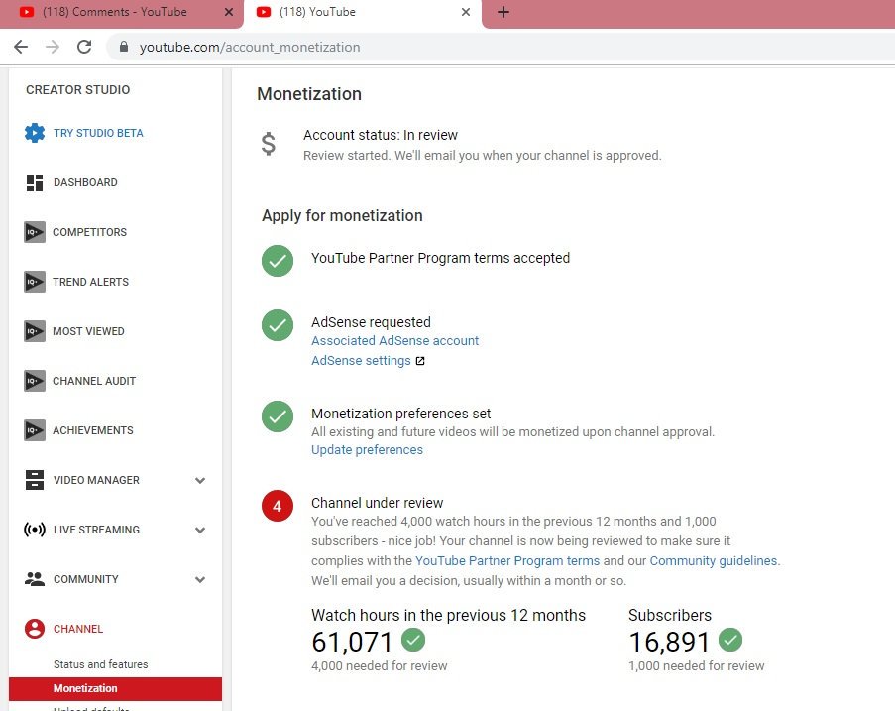Close the Comments - YouTube tab

coord(229,12)
